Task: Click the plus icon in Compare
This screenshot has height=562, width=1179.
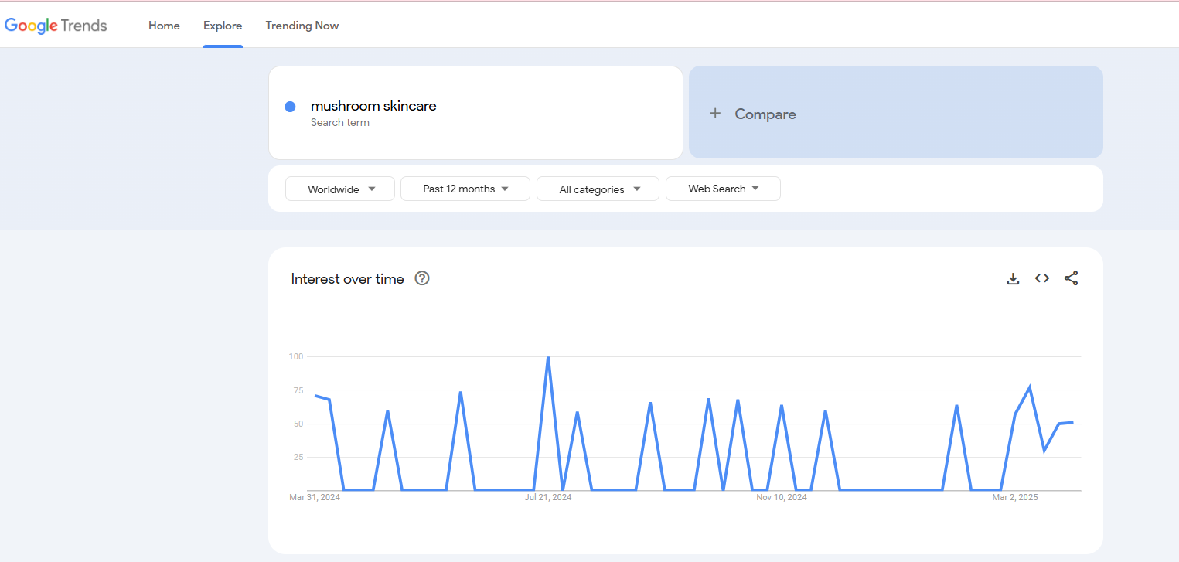Action: click(x=715, y=114)
